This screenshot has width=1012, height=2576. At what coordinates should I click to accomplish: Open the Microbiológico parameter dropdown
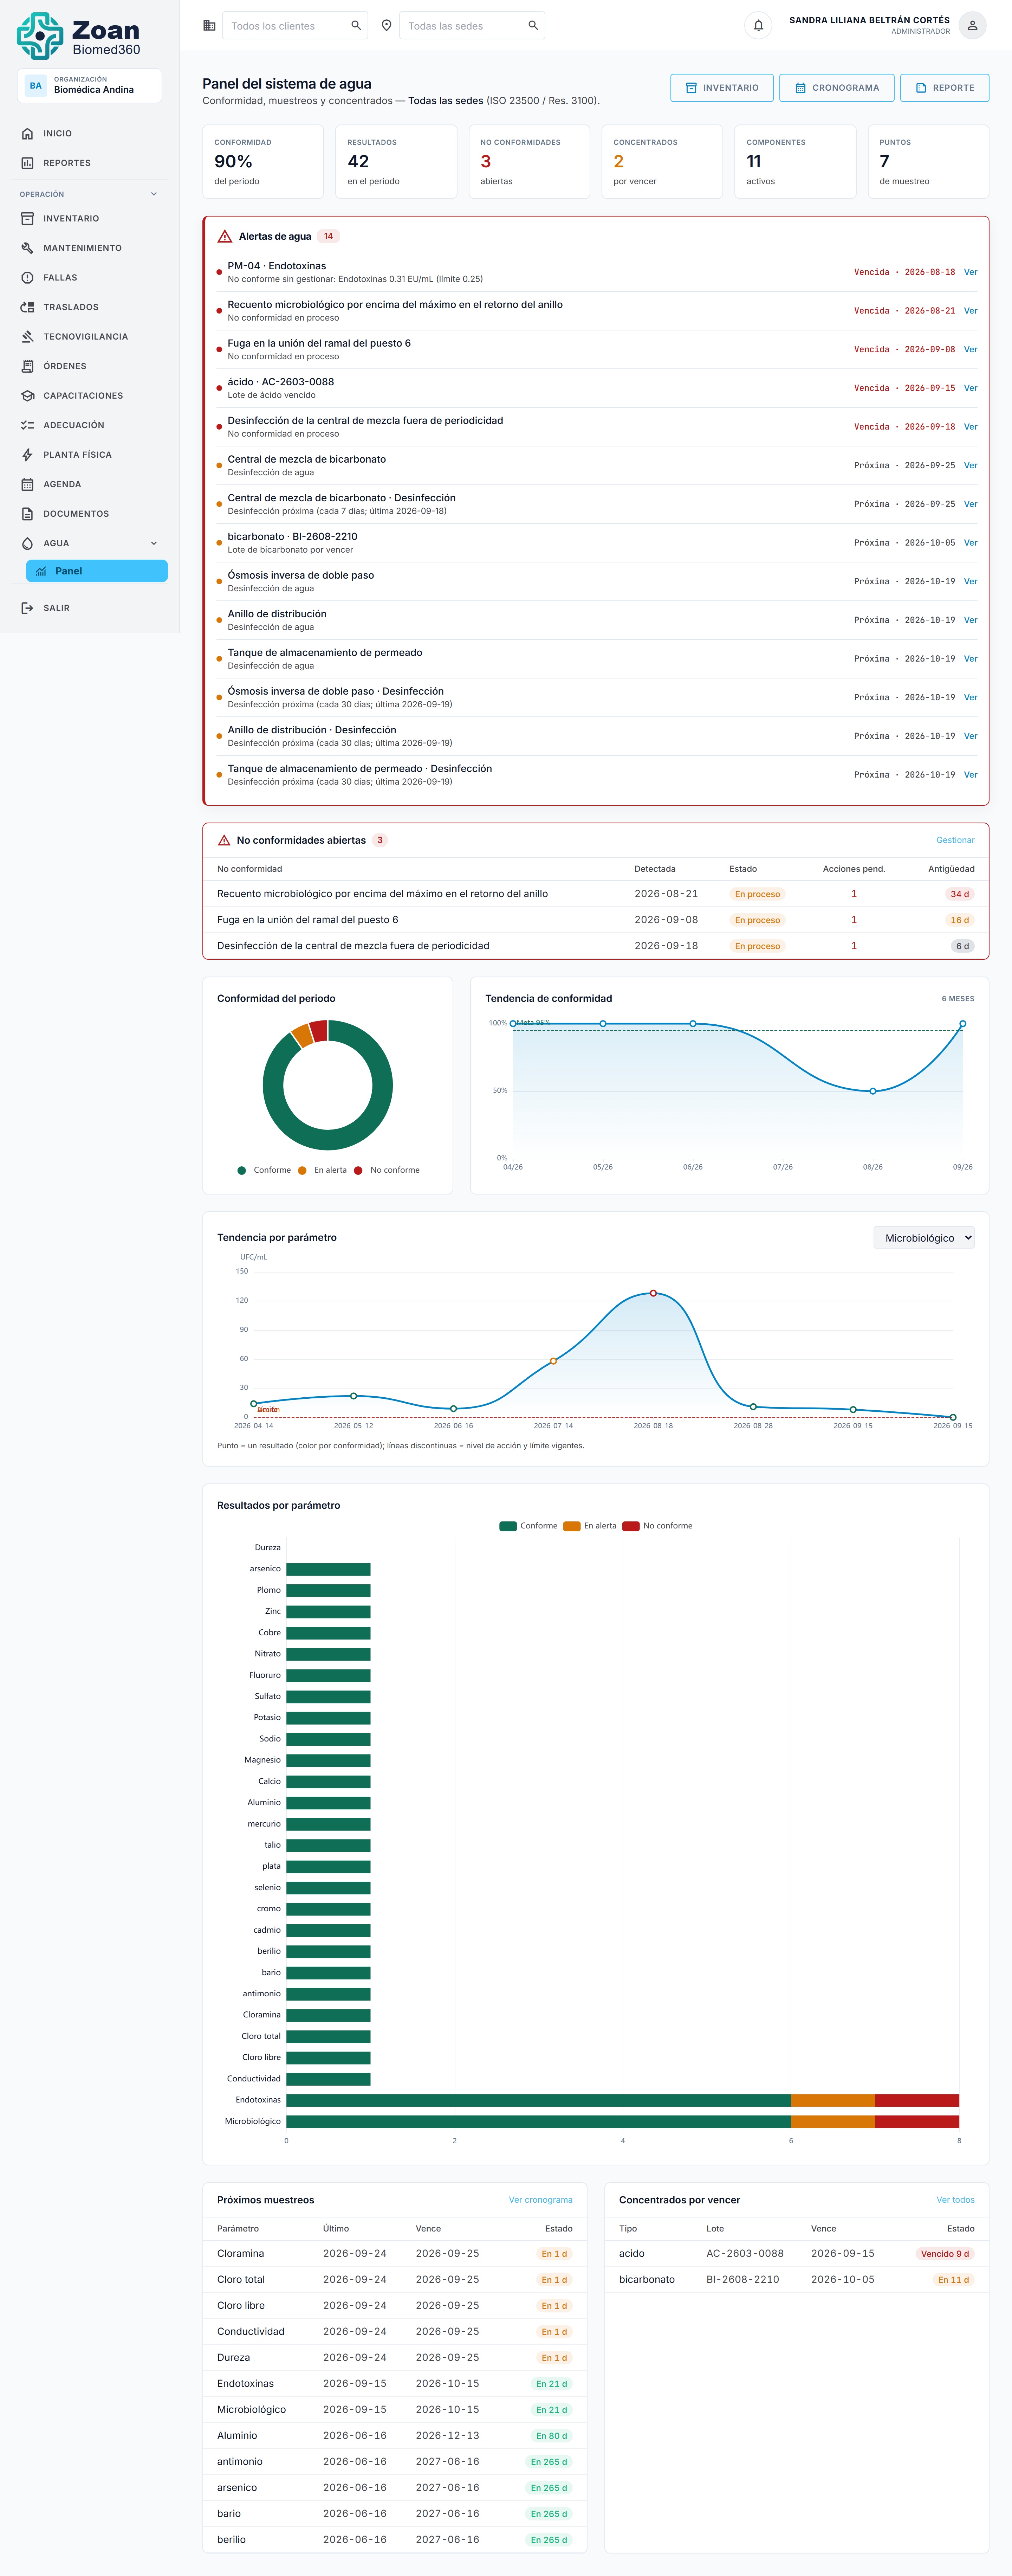coord(924,1238)
